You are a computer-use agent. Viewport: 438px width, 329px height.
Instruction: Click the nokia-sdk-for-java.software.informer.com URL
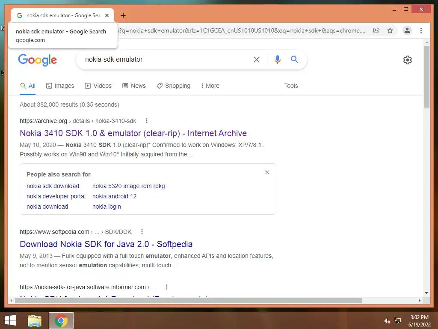(x=88, y=287)
